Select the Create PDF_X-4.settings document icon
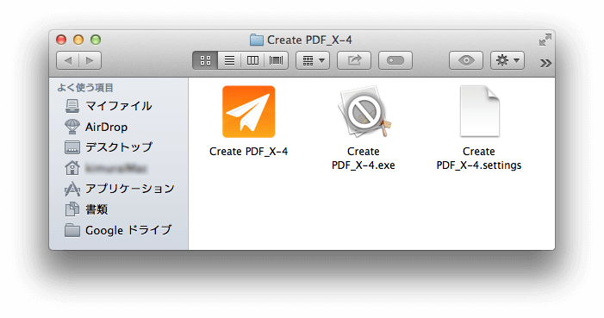This screenshot has width=604, height=318. pyautogui.click(x=480, y=111)
